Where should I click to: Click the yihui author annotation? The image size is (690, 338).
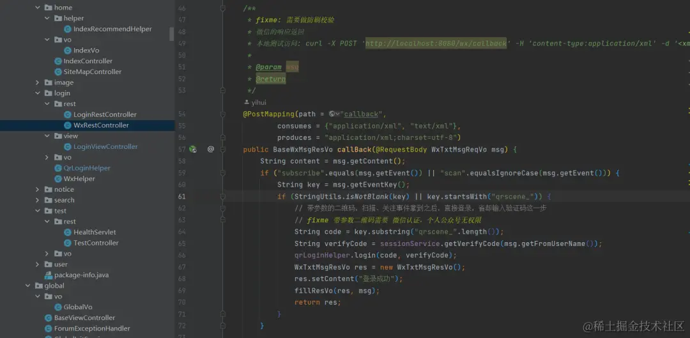pyautogui.click(x=259, y=102)
